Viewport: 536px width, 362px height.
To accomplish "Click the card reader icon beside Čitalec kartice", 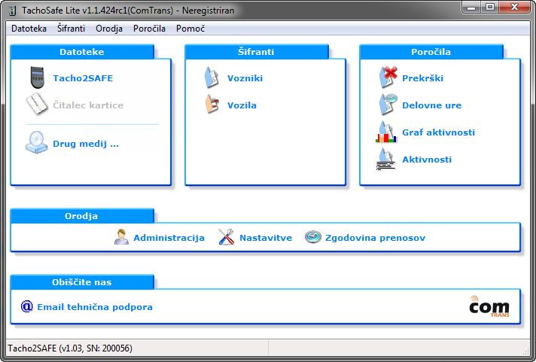I will pyautogui.click(x=37, y=105).
